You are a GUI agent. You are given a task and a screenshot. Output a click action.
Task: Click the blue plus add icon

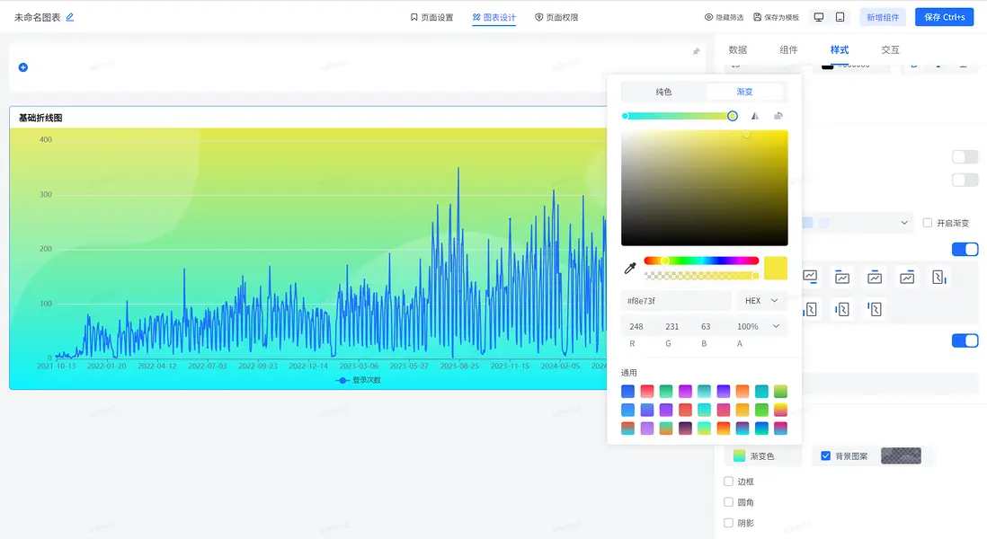tap(23, 67)
